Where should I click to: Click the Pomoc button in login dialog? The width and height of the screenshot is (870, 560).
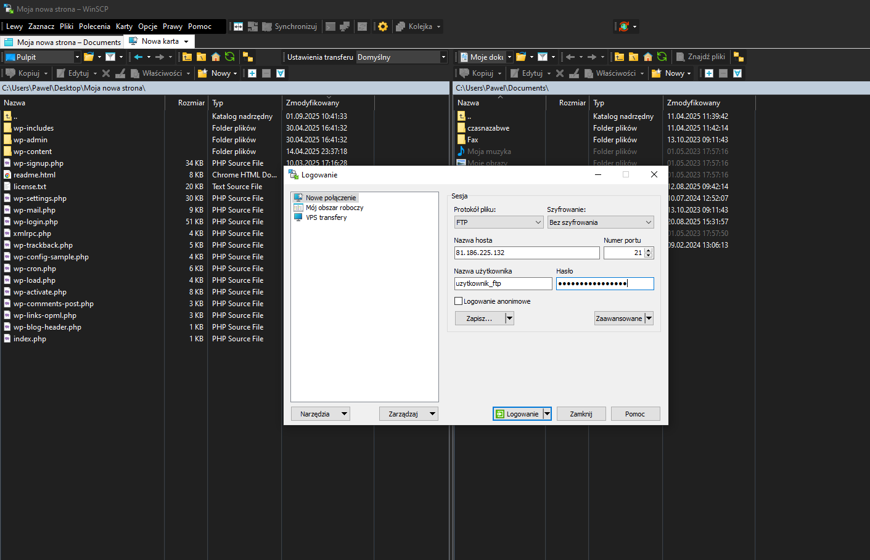635,414
